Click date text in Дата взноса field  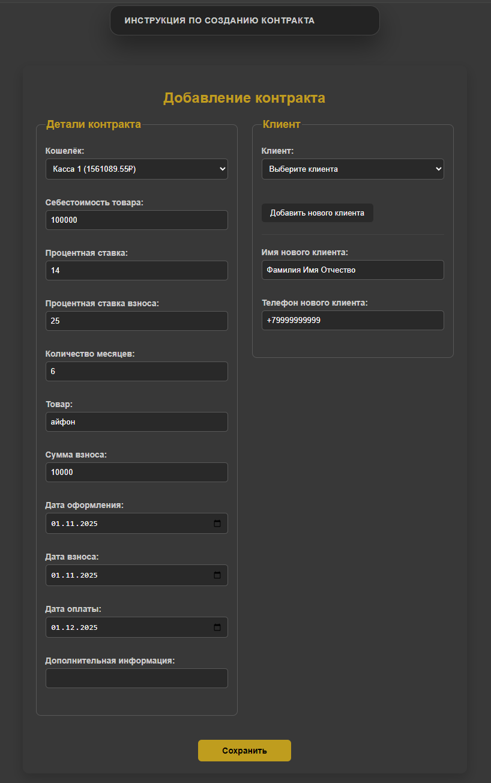tap(74, 575)
